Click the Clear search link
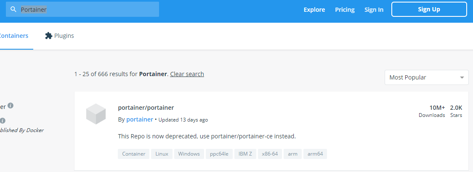 [x=187, y=74]
